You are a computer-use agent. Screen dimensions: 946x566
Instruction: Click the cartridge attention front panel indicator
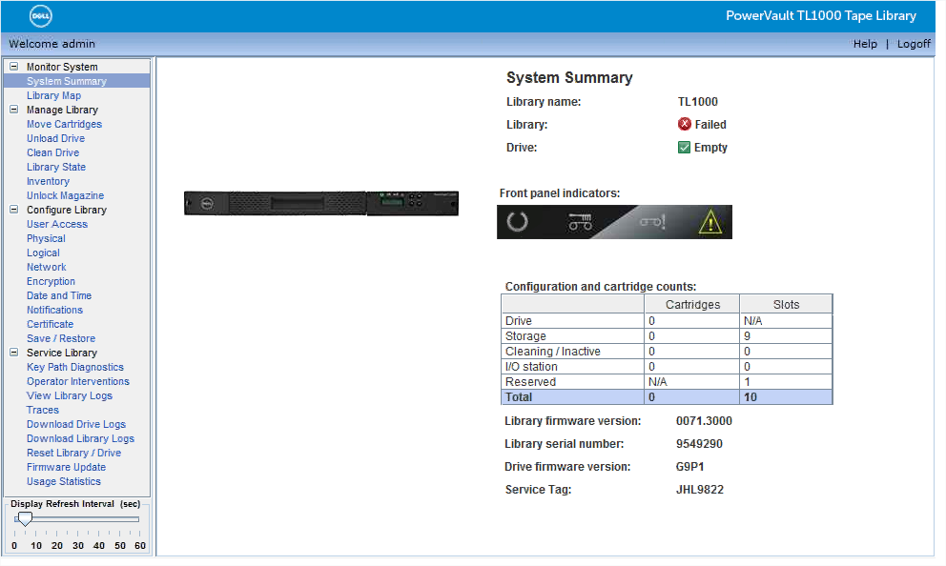[x=652, y=222]
